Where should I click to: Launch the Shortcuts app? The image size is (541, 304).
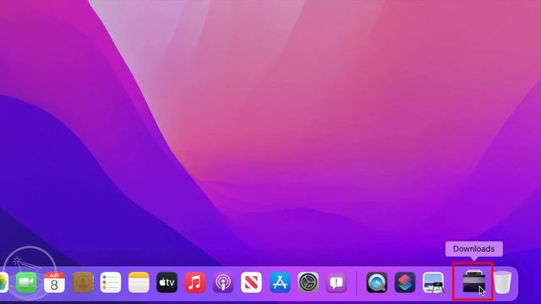coord(405,282)
